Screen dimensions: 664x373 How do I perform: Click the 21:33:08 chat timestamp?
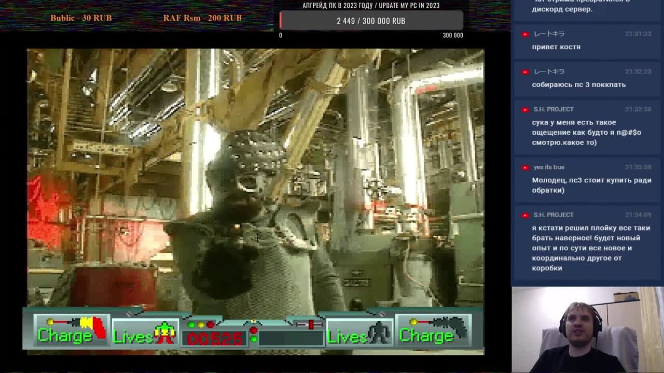point(638,167)
